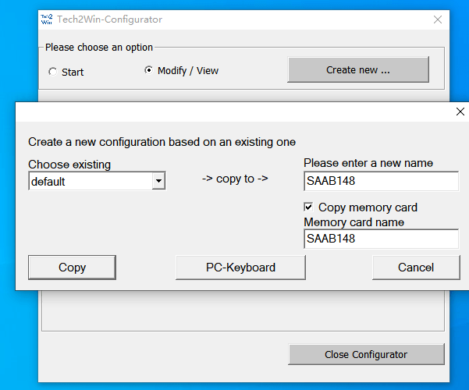469x390 pixels.
Task: Click the '-> copy to ->' text
Action: [235, 179]
